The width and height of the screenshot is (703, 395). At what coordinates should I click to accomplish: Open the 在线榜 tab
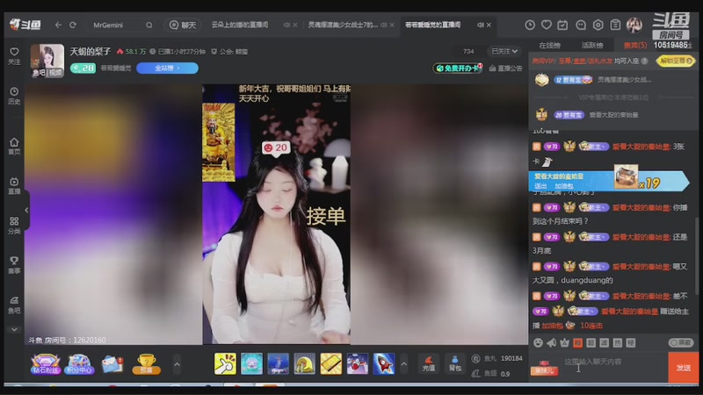tap(550, 46)
